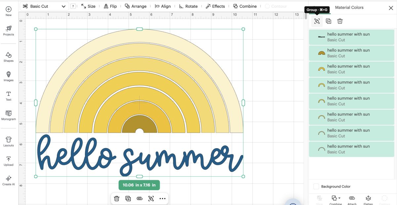Open Upload from the sidebar
Screen dimensions: 397x205
point(9,161)
